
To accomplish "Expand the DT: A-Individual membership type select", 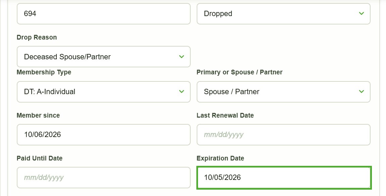I will (x=104, y=91).
